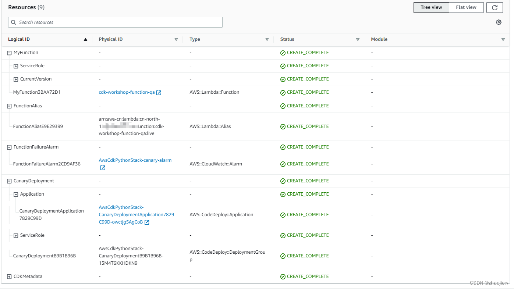Screen dimensions: 514x289
Task: Click Physical ID column sort arrow
Action: (176, 39)
